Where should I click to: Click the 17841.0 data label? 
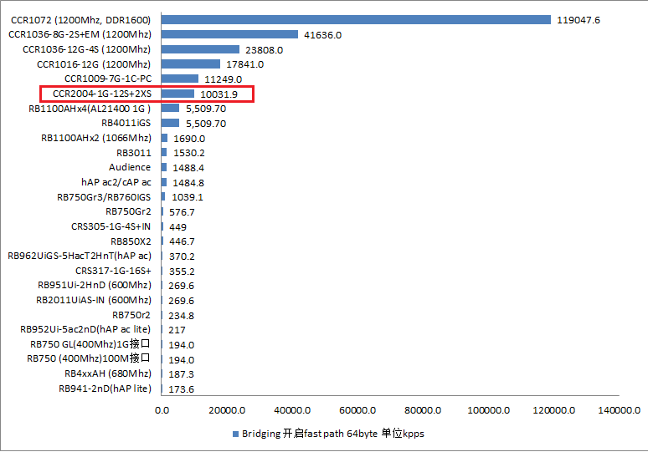pyautogui.click(x=245, y=64)
